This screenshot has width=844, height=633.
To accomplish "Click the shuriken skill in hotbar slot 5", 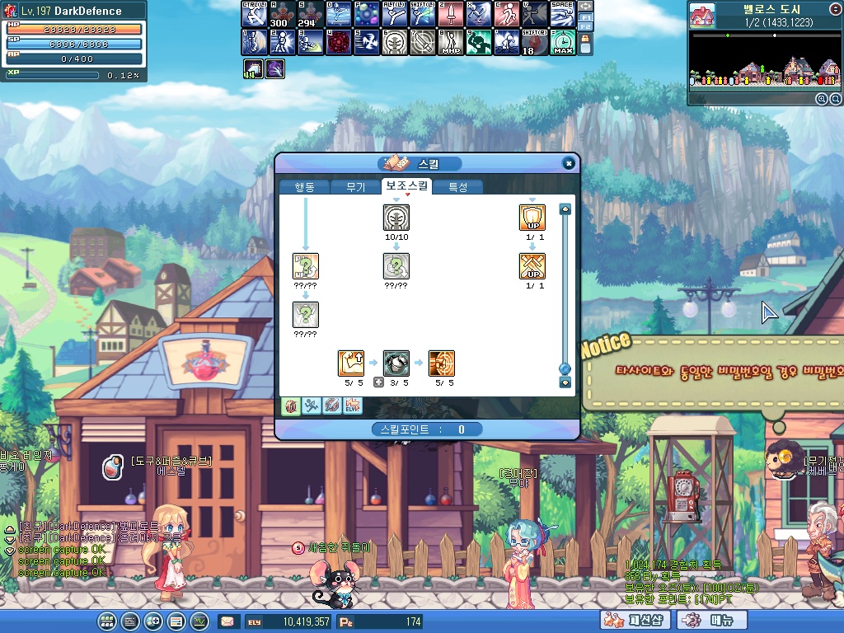I will tap(367, 42).
